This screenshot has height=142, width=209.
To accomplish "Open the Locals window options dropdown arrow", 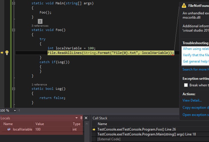I will pos(77,118).
